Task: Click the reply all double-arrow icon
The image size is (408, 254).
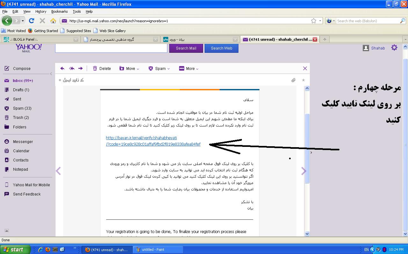Action: 72,68
